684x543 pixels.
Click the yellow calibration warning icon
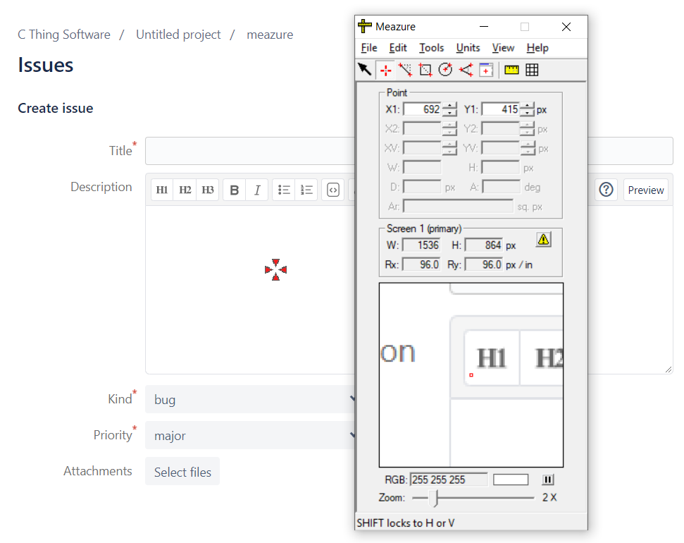tap(543, 239)
